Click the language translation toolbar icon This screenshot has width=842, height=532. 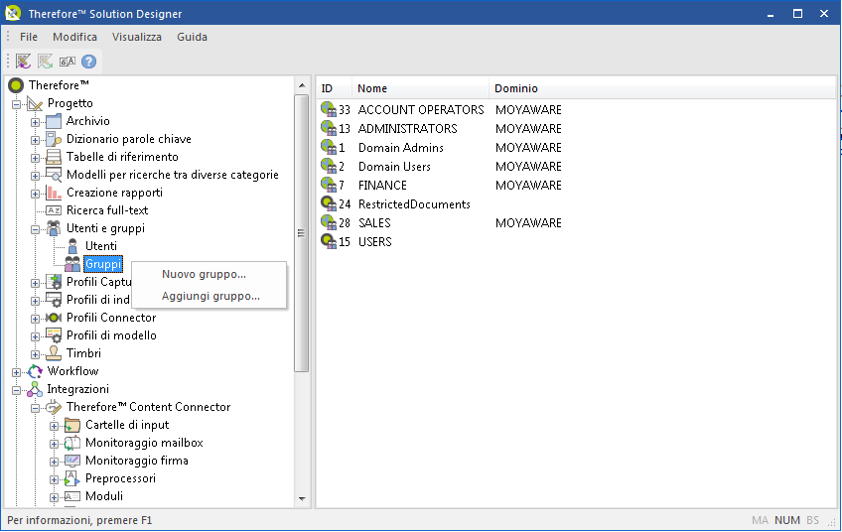68,62
